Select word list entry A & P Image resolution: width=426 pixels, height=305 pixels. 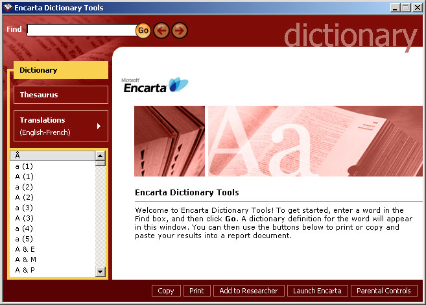pos(53,270)
